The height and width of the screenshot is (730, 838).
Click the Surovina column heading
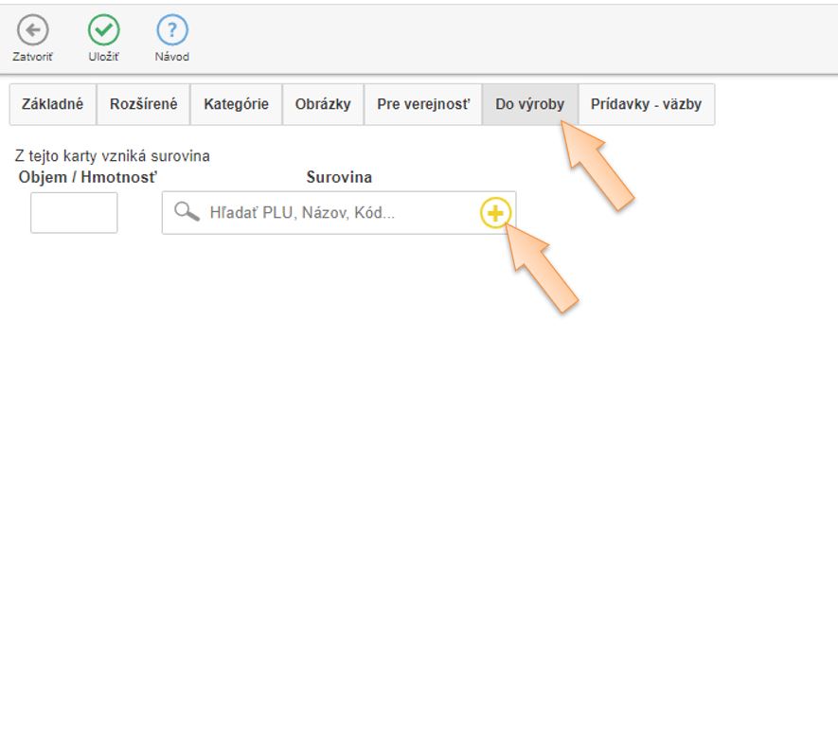point(339,177)
